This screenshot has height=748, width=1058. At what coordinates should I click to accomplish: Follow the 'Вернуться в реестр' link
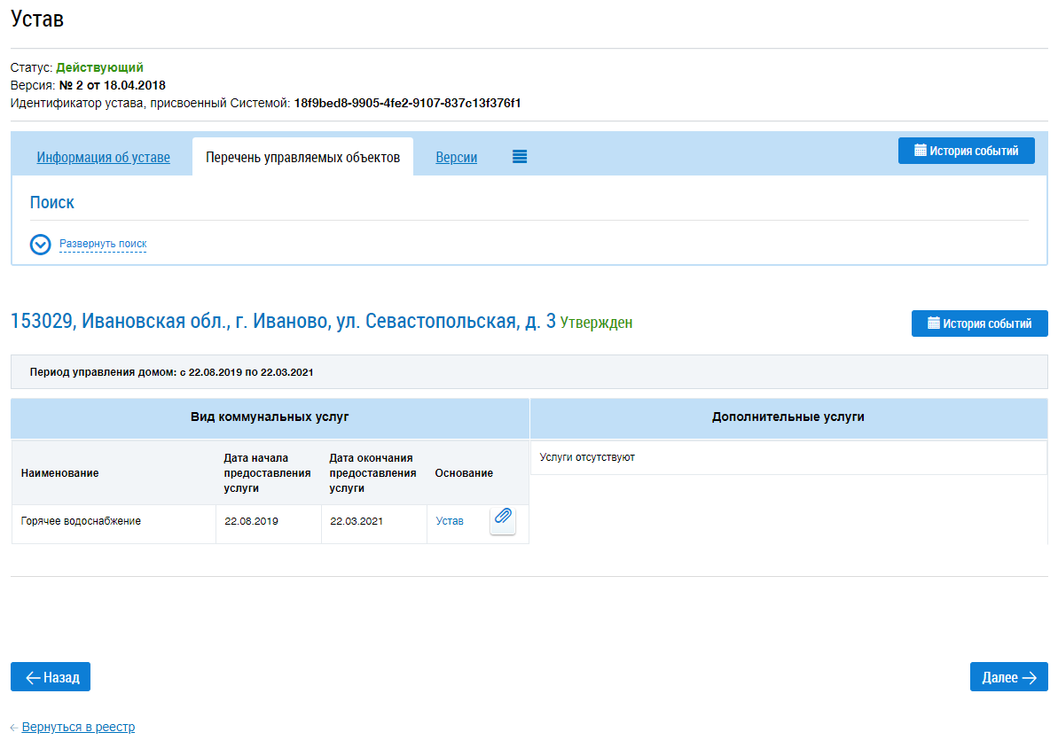click(78, 727)
